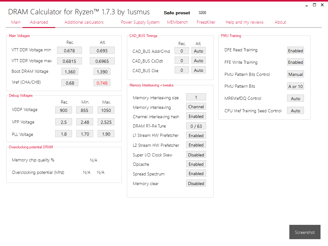Screen dimensions: 328x246
Task: Open the FreezKiller tab
Action: coord(206,22)
